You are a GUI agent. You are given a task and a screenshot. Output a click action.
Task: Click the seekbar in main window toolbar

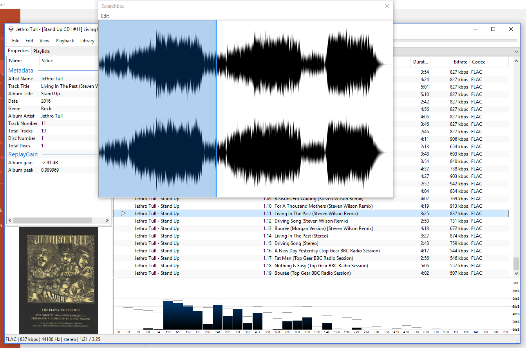pos(455,41)
